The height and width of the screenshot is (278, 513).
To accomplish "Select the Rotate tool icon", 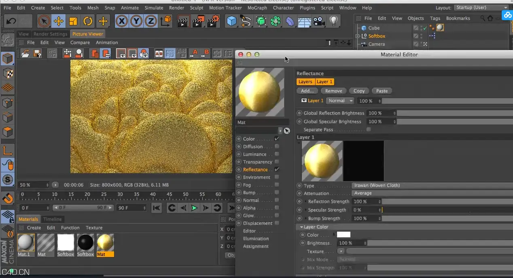I will coord(88,21).
